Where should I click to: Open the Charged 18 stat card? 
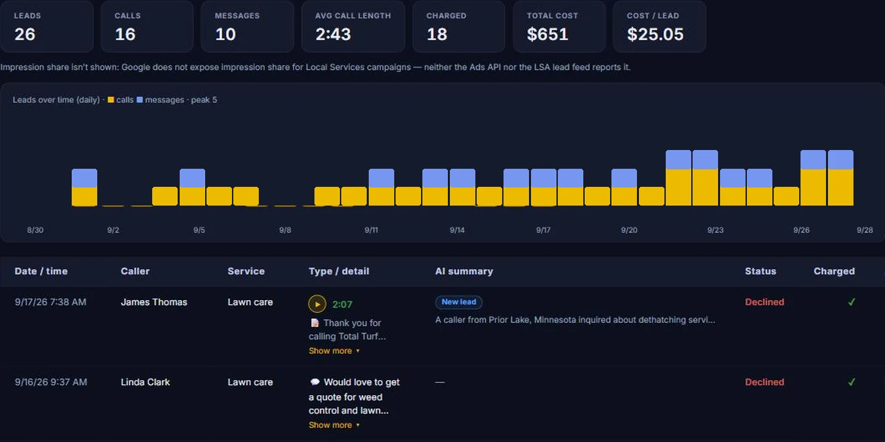459,27
